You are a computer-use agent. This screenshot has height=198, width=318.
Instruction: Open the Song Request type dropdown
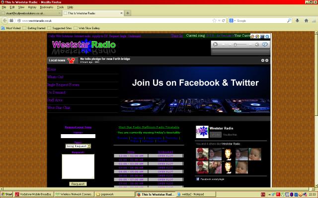(78, 146)
